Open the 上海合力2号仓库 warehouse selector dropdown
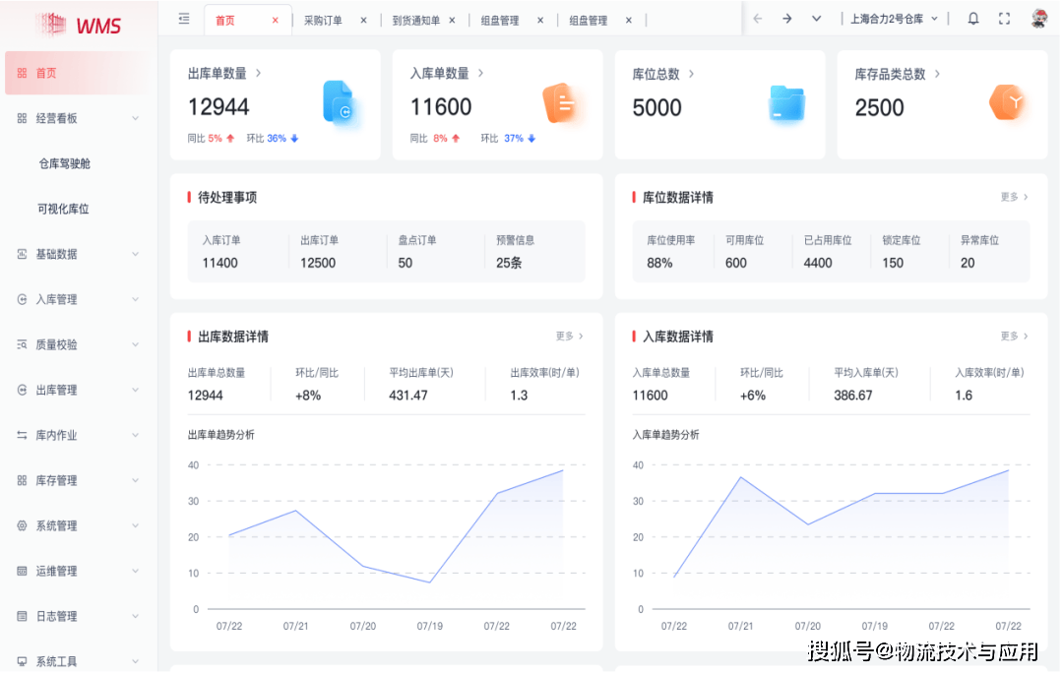Screen dimensions: 1063x674 point(889,18)
